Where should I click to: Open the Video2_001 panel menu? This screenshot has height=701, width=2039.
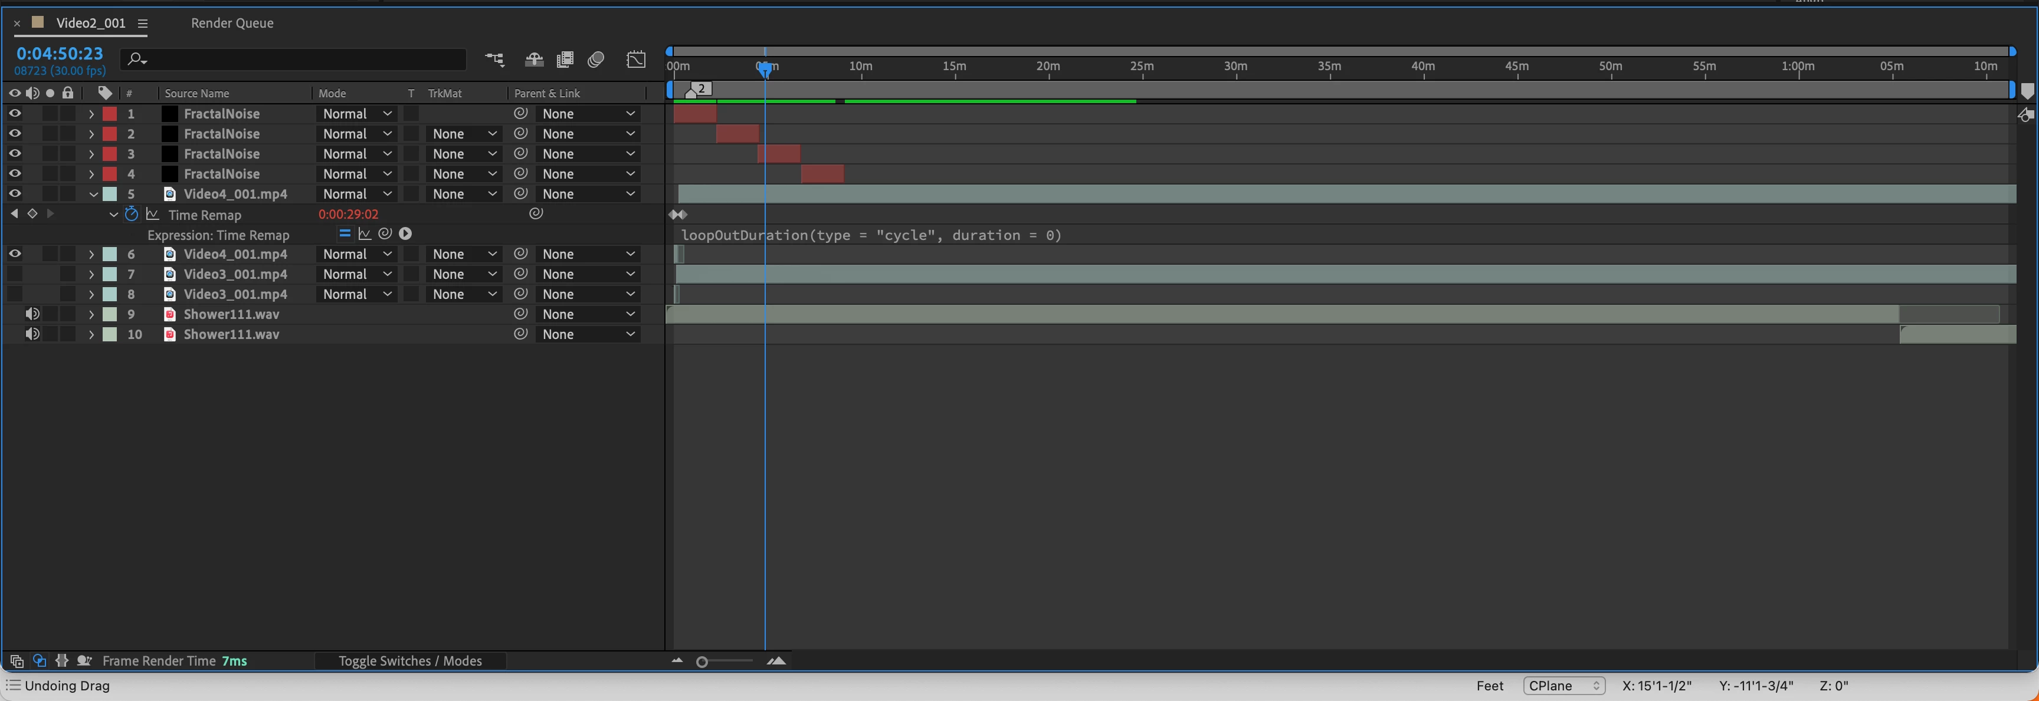pyautogui.click(x=142, y=23)
